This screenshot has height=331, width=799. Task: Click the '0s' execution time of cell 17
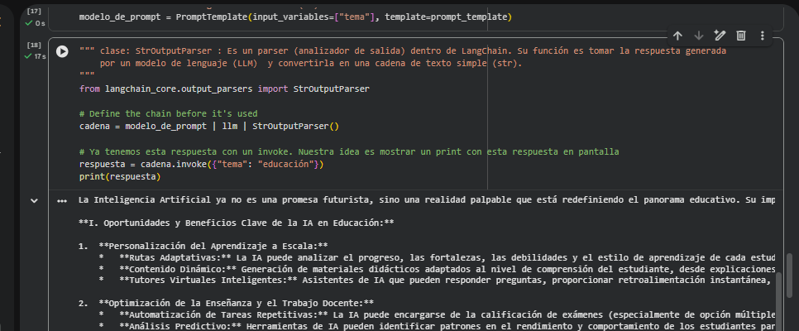(x=41, y=24)
